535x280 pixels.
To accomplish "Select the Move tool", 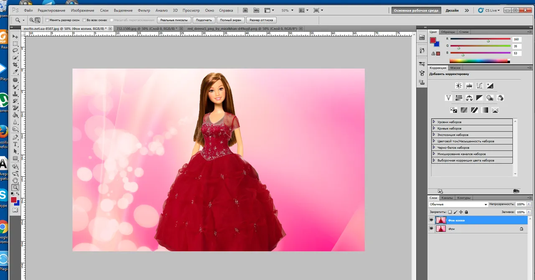I will (x=15, y=36).
